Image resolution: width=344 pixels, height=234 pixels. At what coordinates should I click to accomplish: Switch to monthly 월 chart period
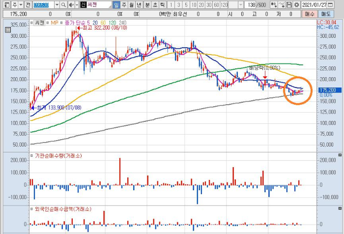[131, 4]
